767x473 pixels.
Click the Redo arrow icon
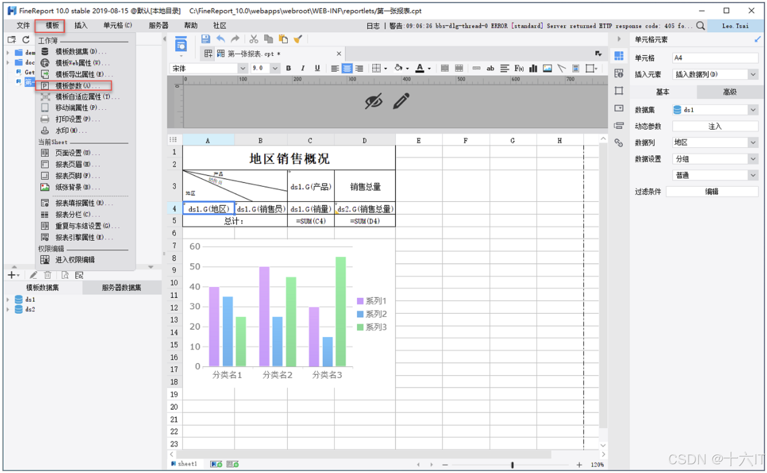pyautogui.click(x=235, y=39)
